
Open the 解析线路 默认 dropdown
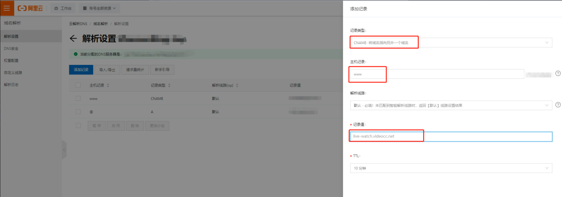[451, 105]
